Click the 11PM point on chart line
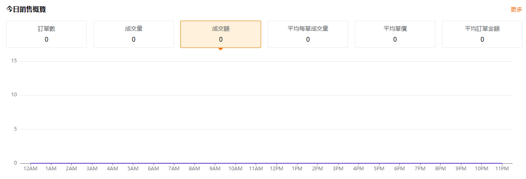This screenshot has width=526, height=179. pos(502,163)
